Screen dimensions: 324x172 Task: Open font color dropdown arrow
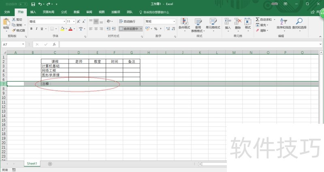[x=75, y=29]
